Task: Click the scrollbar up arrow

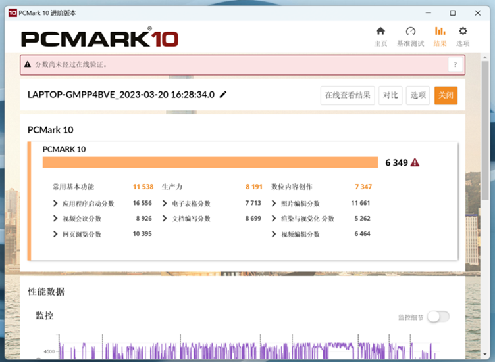Action: point(485,58)
